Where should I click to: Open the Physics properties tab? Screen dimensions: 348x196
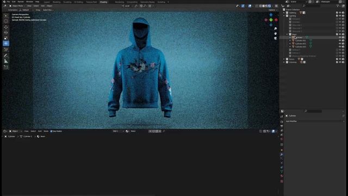pyautogui.click(x=282, y=163)
